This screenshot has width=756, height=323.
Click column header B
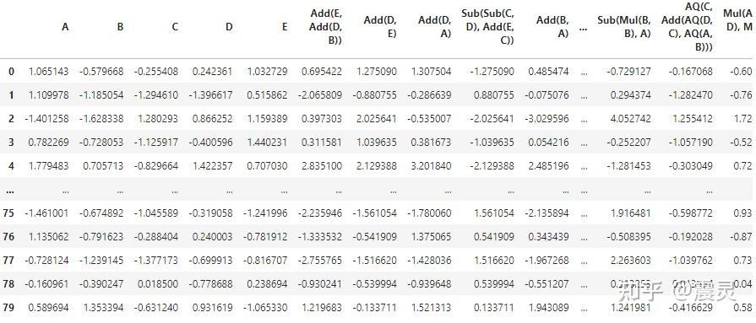121,27
